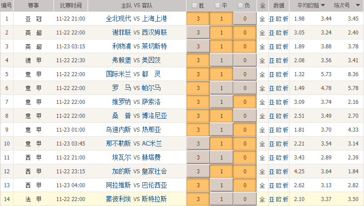Open away team 西汉姆联 link
The height and width of the screenshot is (206, 364).
[x=155, y=32]
